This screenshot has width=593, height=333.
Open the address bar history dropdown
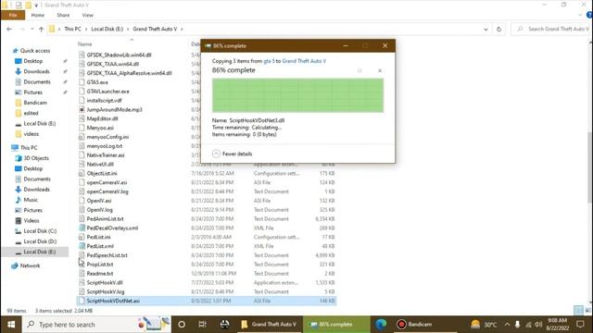(486, 29)
